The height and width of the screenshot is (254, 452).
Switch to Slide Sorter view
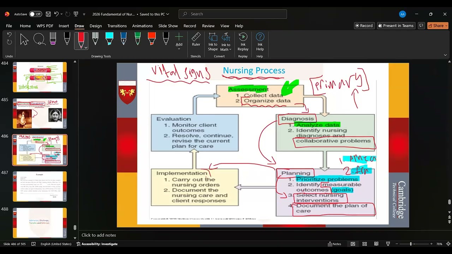coord(365,244)
